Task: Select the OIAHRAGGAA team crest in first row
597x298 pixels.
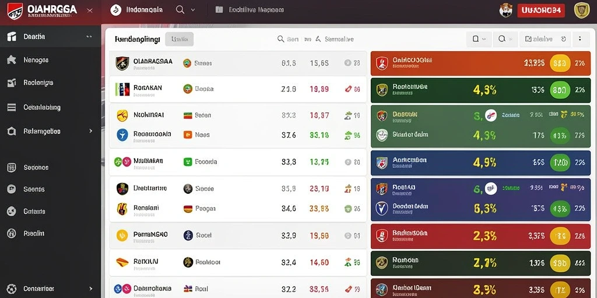Action: 122,63
